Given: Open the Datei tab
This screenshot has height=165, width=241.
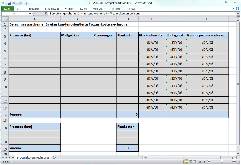Looking at the screenshot, I should 8,8.
